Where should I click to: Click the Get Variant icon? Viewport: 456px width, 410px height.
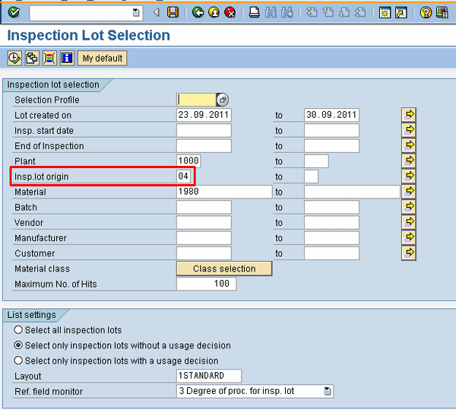(x=32, y=58)
